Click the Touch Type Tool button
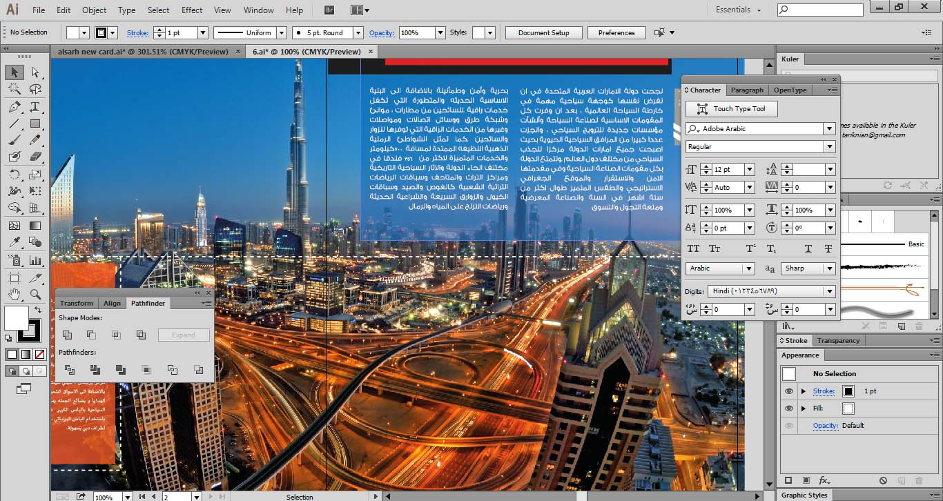 732,109
